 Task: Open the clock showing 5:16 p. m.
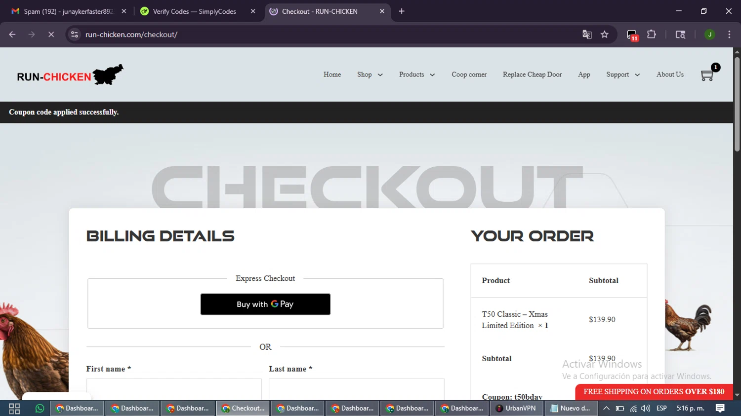tap(691, 409)
